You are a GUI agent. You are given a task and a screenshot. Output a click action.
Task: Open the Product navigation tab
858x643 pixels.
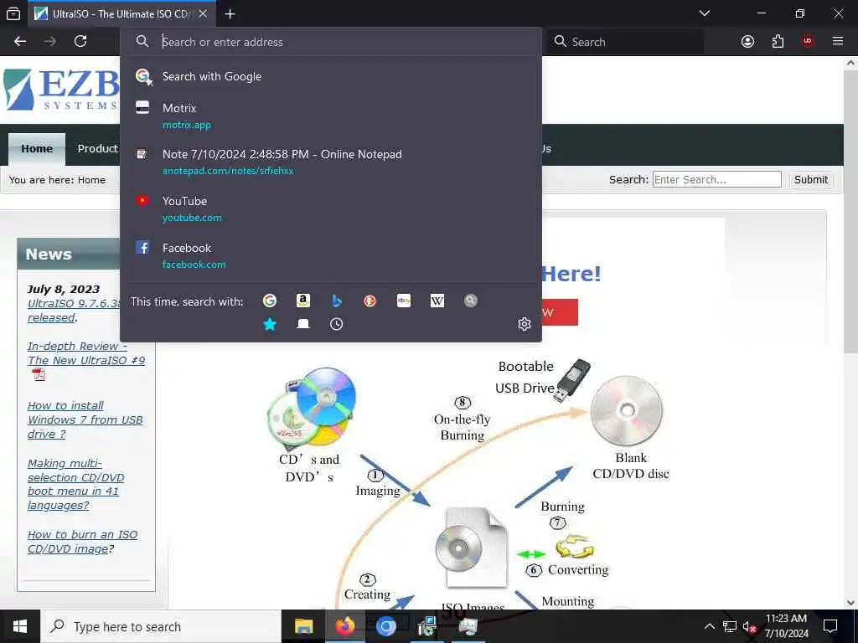coord(97,149)
